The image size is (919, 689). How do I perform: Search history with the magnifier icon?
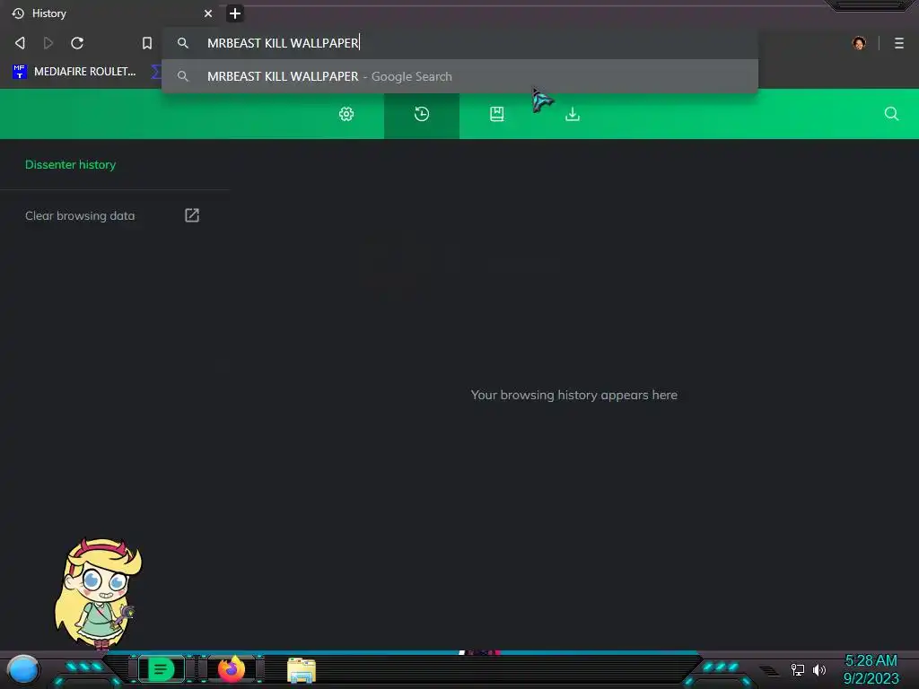pyautogui.click(x=891, y=114)
